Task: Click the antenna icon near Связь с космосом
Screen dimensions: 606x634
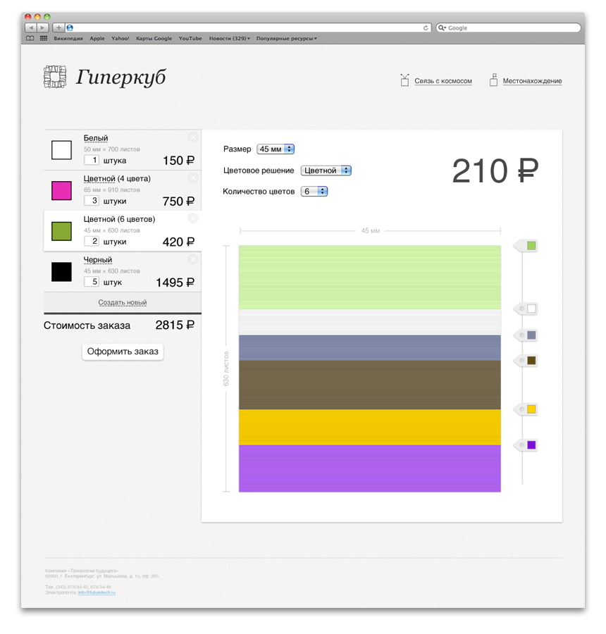Action: click(x=404, y=80)
